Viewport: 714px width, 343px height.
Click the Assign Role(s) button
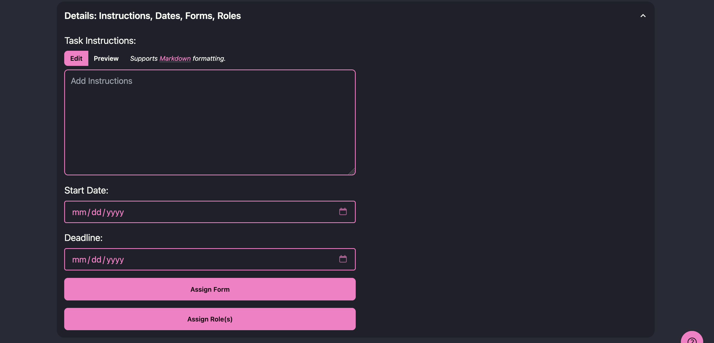(x=210, y=319)
